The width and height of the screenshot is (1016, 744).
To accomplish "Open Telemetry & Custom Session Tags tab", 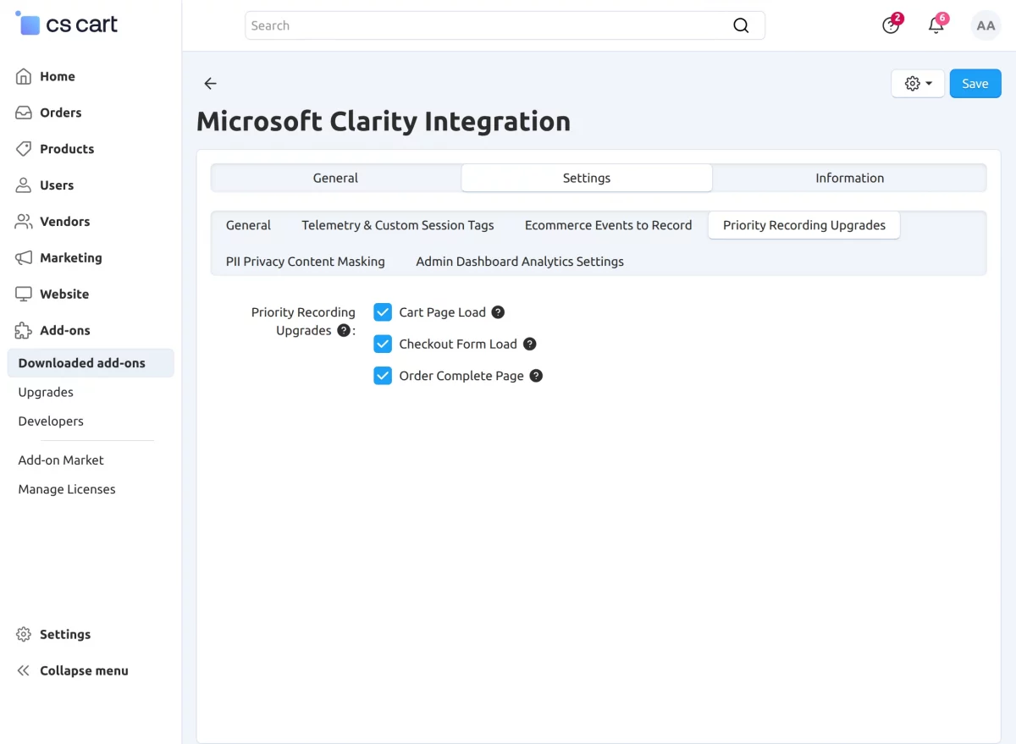I will pos(398,225).
